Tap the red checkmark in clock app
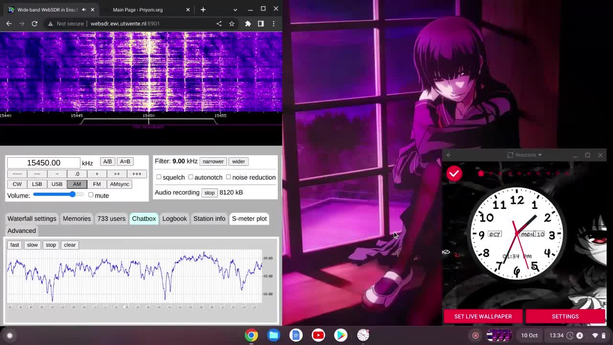This screenshot has height=345, width=613. point(454,173)
